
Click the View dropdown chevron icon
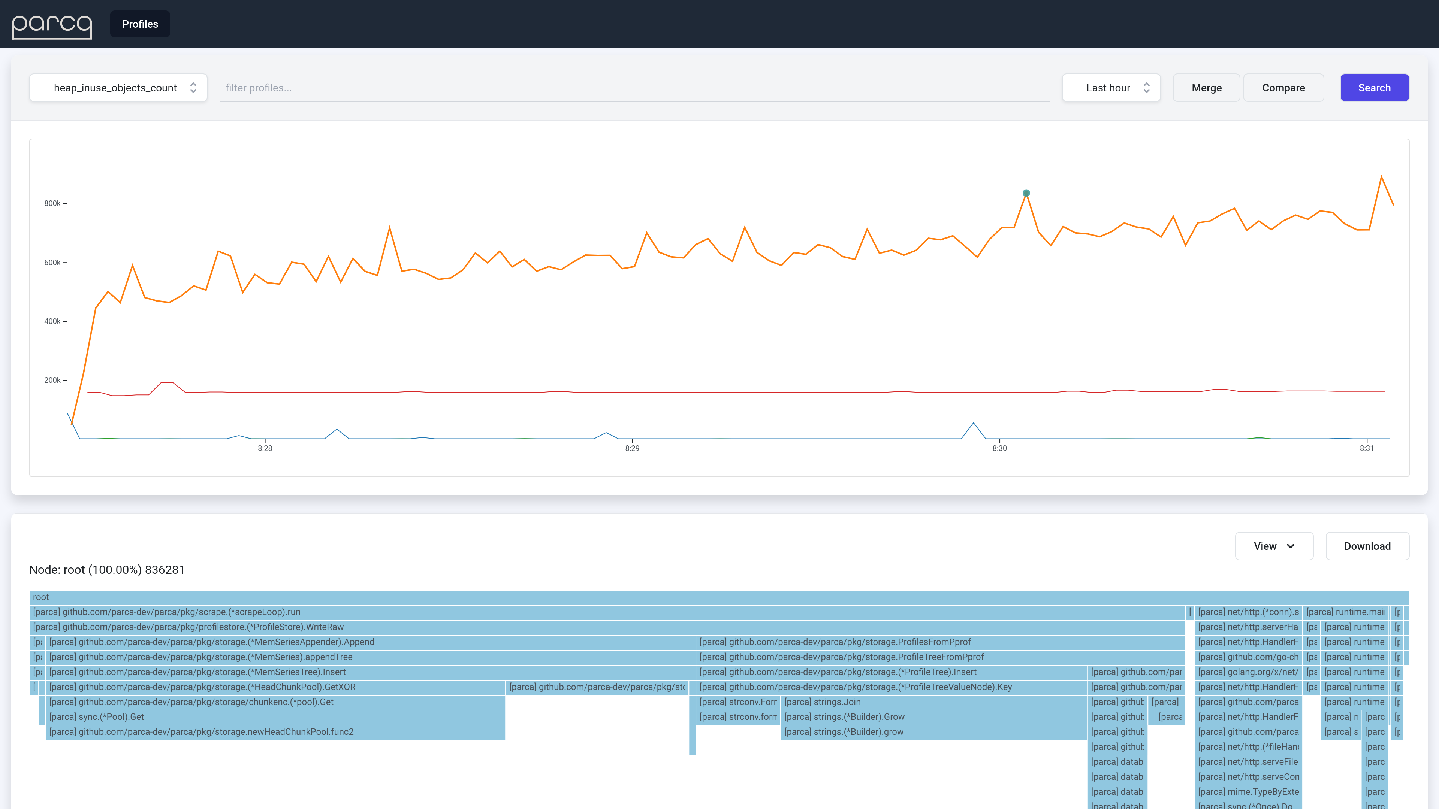[x=1290, y=546]
